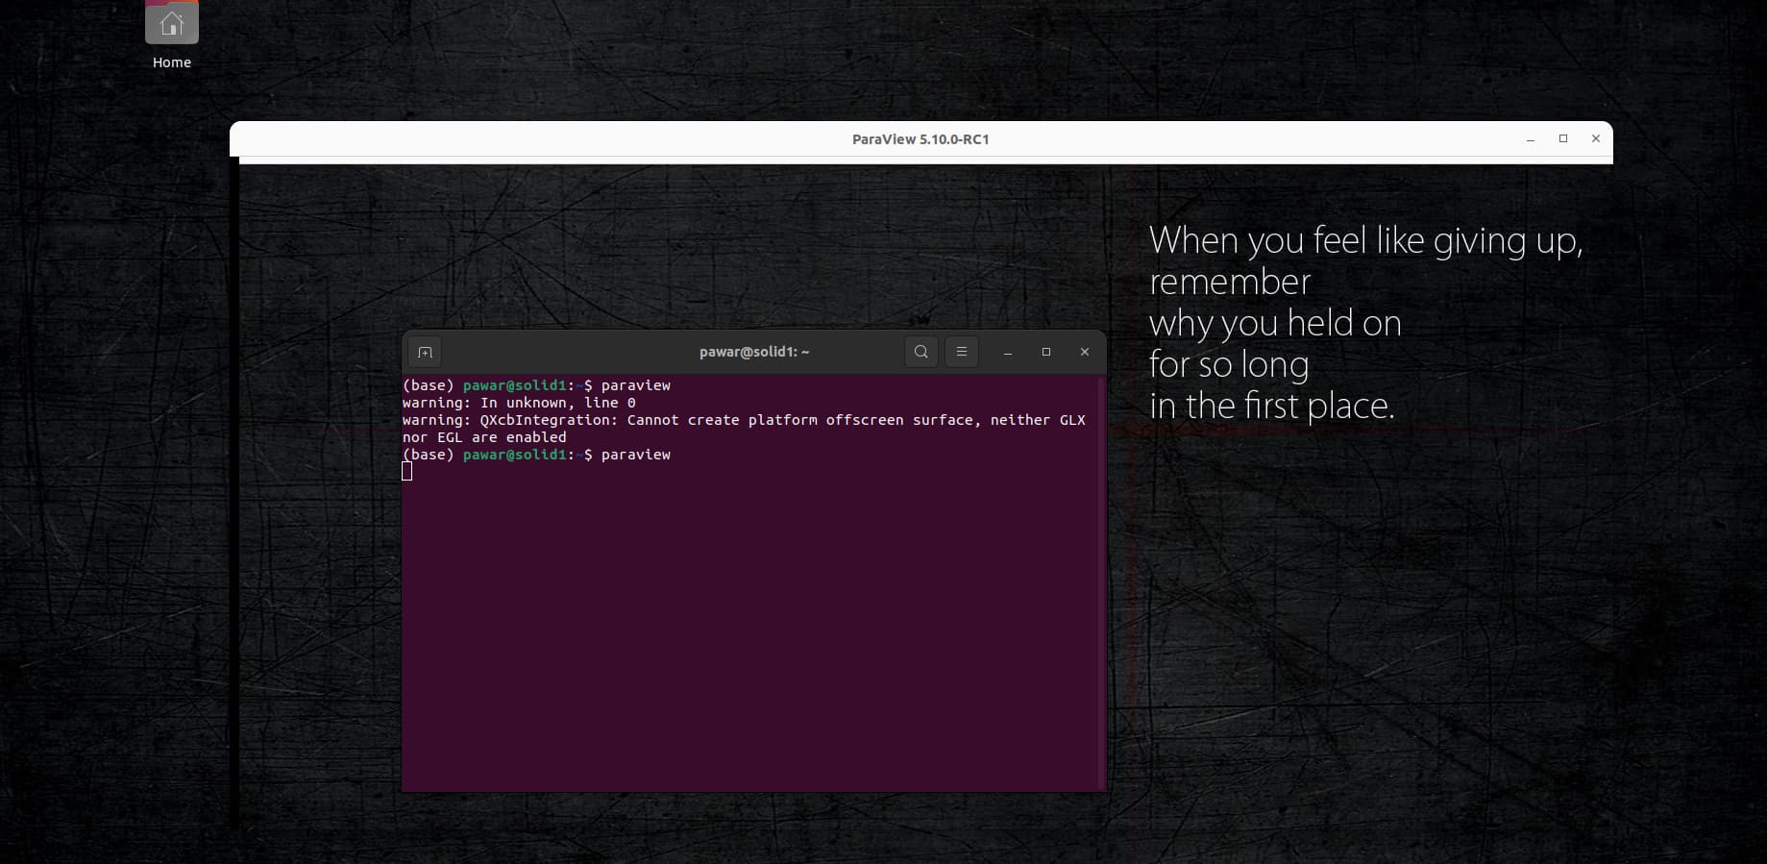
Task: Click the 'nor EGL are enabled' text
Action: point(484,437)
